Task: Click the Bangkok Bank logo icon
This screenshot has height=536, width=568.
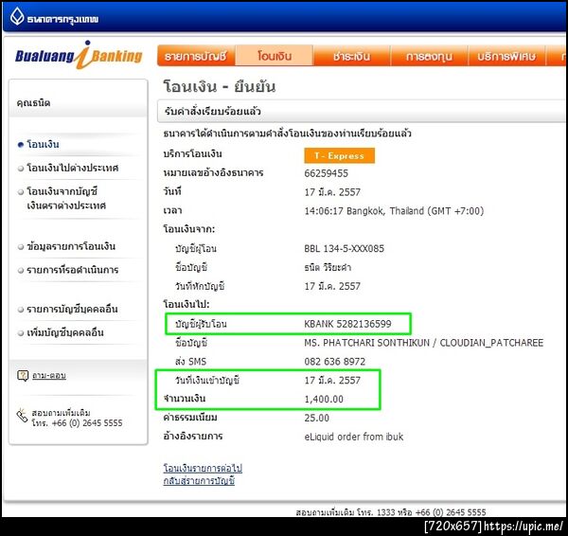Action: pos(17,16)
